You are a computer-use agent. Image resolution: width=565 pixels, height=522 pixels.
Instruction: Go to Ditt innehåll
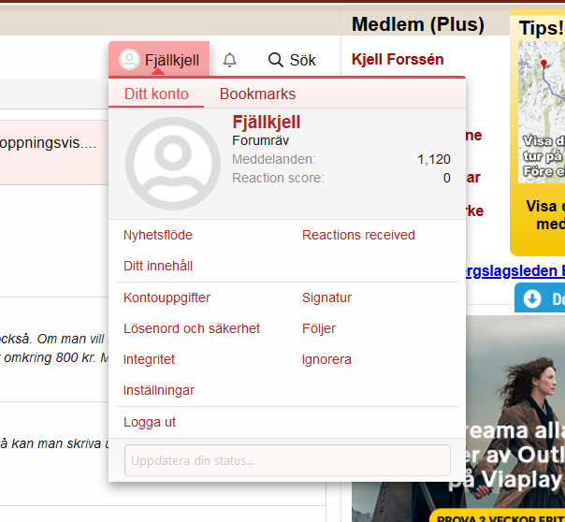coord(158,266)
